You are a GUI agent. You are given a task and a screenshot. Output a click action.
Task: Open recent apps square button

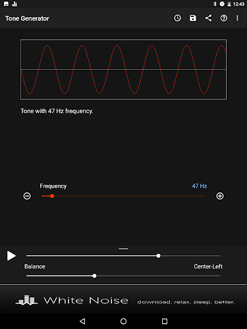point(165,321)
